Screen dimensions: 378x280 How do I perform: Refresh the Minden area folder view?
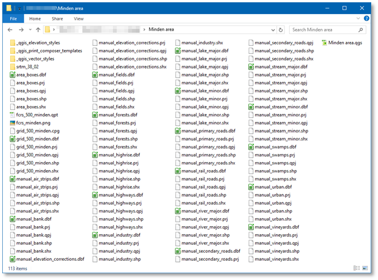(281, 29)
